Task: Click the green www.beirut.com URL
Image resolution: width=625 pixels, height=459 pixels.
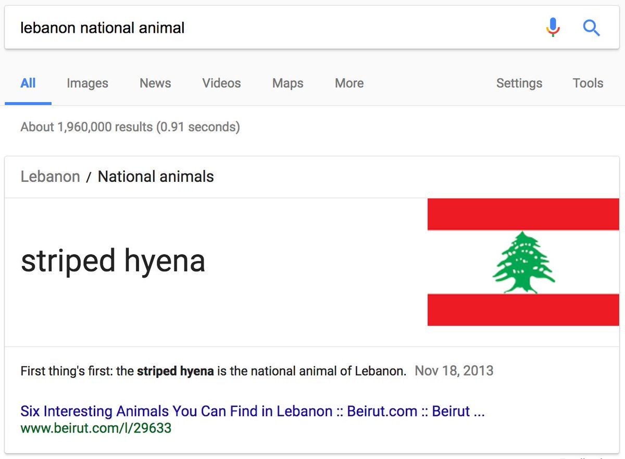Action: click(x=96, y=428)
